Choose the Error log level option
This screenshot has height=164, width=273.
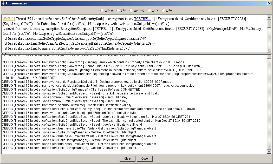(149, 10)
